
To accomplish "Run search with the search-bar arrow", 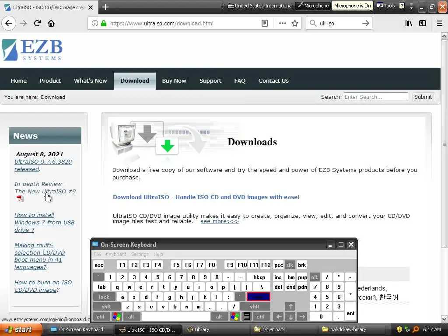I will point(365,24).
